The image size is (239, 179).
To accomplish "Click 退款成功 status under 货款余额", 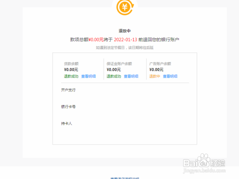I will click(x=71, y=76).
